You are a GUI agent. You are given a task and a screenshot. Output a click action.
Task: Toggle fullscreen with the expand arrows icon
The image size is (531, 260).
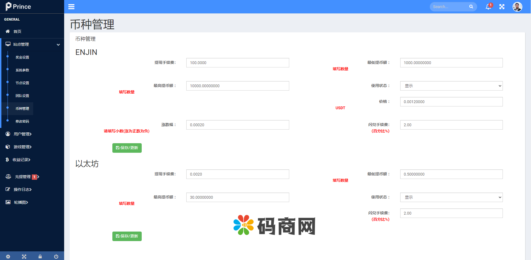[502, 7]
